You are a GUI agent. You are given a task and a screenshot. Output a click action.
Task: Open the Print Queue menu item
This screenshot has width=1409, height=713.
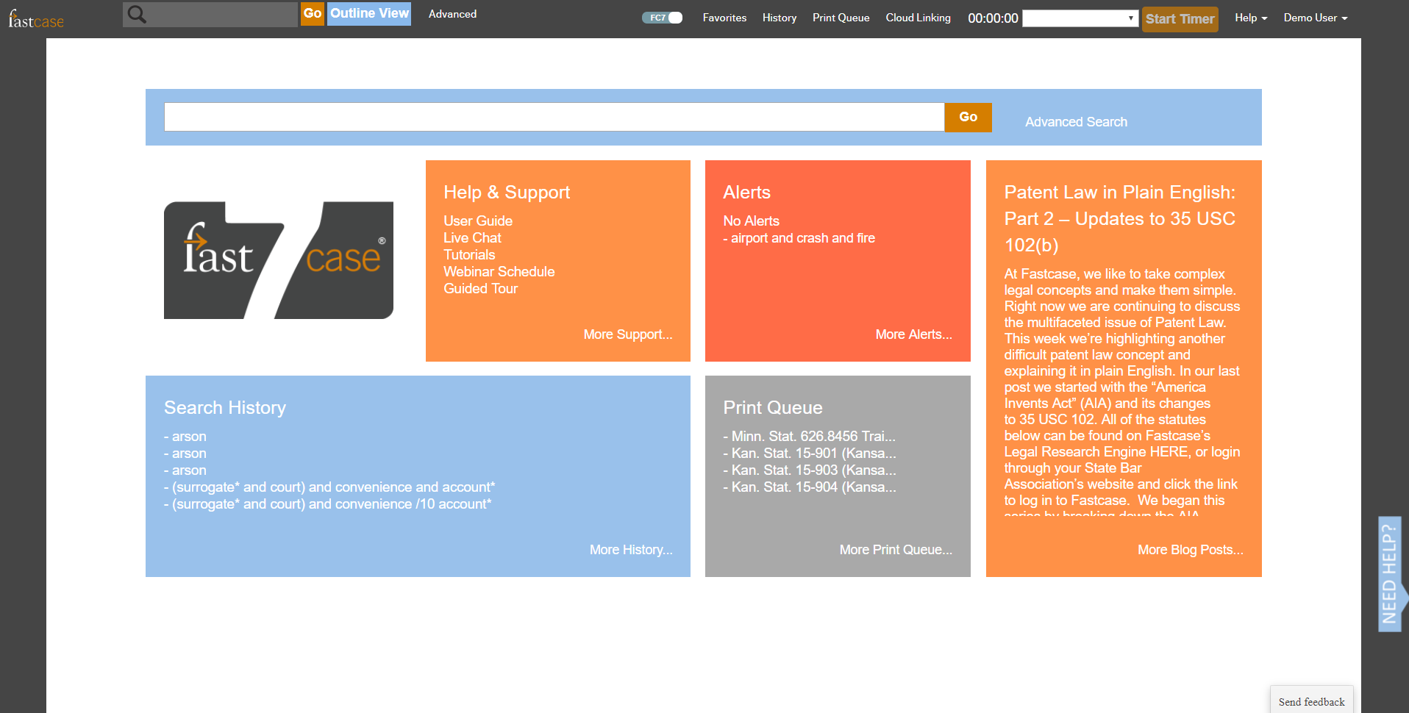[x=841, y=18]
